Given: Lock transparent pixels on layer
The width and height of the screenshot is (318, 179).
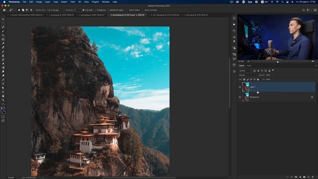Looking at the screenshot, I should [244, 80].
